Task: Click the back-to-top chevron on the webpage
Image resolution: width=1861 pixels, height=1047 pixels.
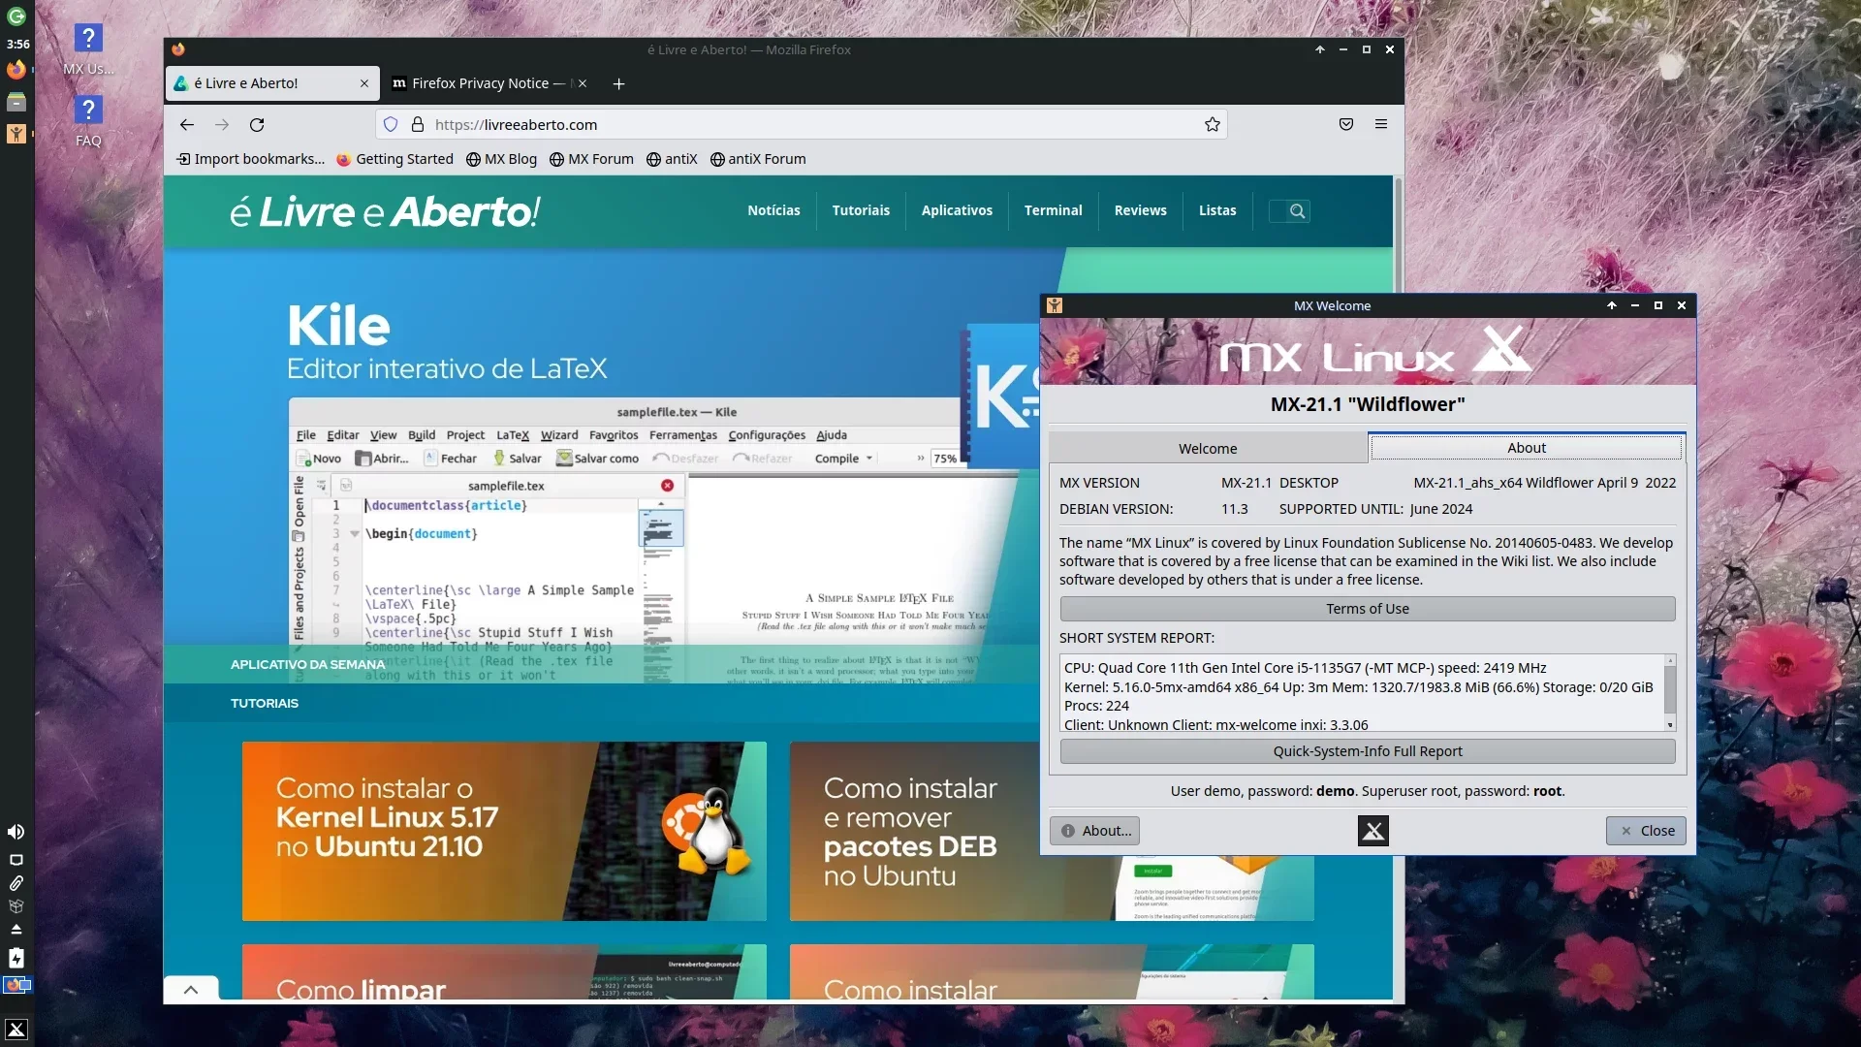Action: tap(191, 989)
